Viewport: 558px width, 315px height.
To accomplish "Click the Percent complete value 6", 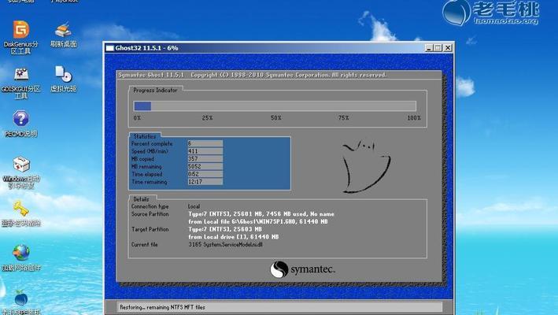I will pyautogui.click(x=205, y=143).
